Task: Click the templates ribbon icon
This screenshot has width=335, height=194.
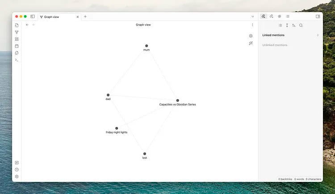Action: coord(17,53)
